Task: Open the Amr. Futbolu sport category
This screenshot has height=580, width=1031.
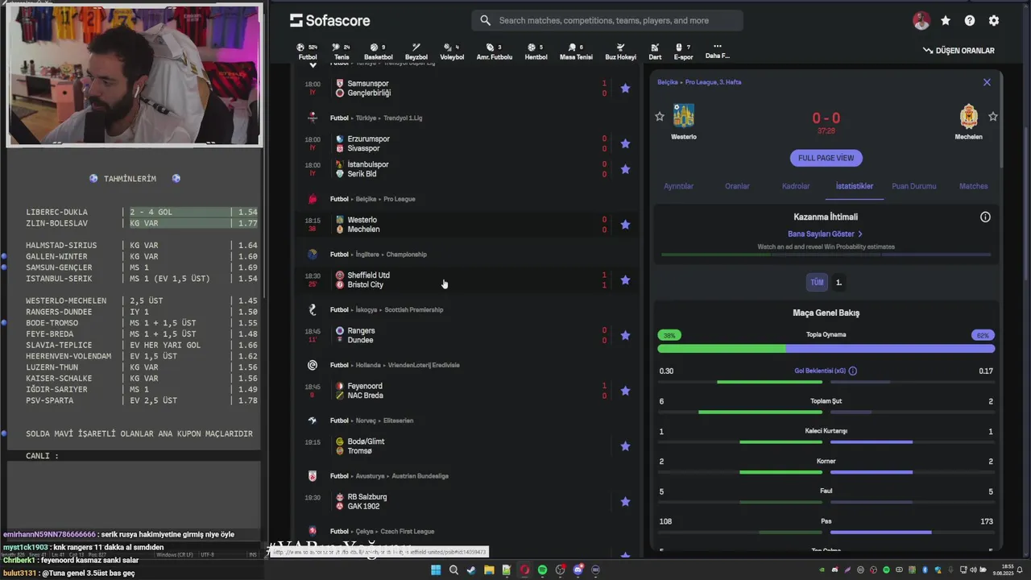Action: click(494, 52)
